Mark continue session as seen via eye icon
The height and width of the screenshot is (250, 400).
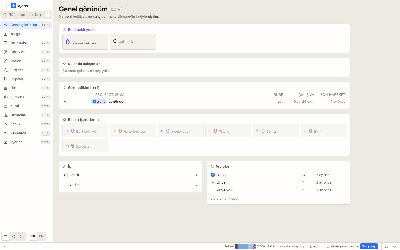[x=65, y=102]
